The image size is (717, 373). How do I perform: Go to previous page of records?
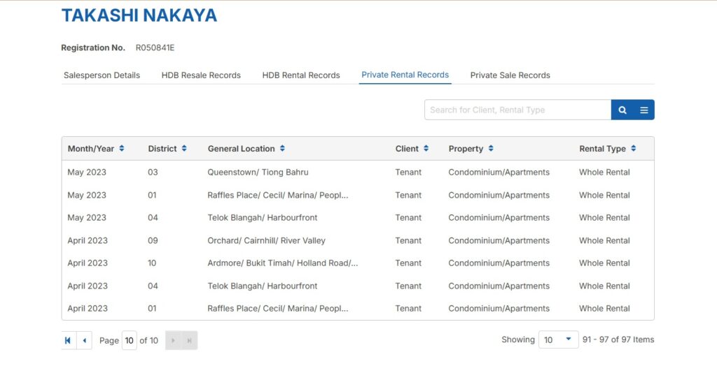point(84,340)
